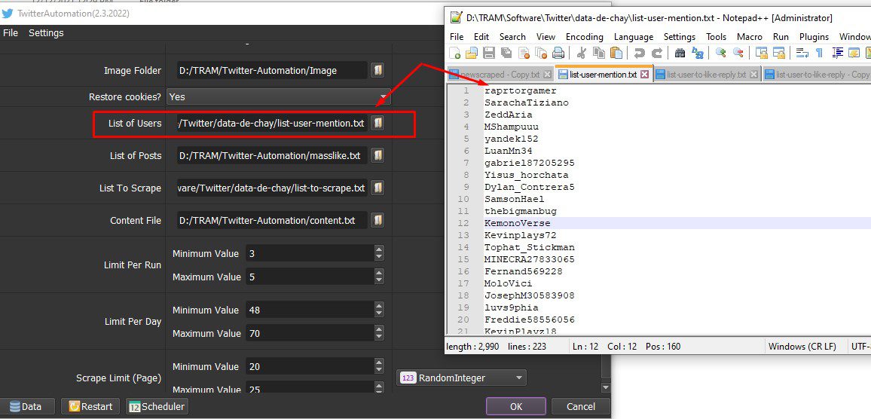Click the Zoom Out magnifier icon
The height and width of the screenshot is (419, 871).
(738, 54)
